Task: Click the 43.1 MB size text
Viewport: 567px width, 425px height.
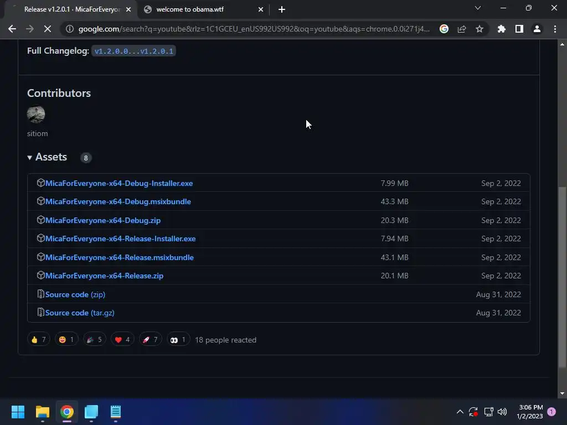Action: click(x=394, y=258)
